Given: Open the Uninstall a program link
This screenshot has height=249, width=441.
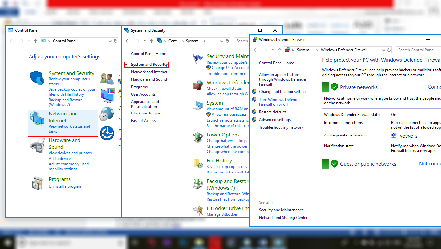Looking at the screenshot, I should [x=66, y=186].
